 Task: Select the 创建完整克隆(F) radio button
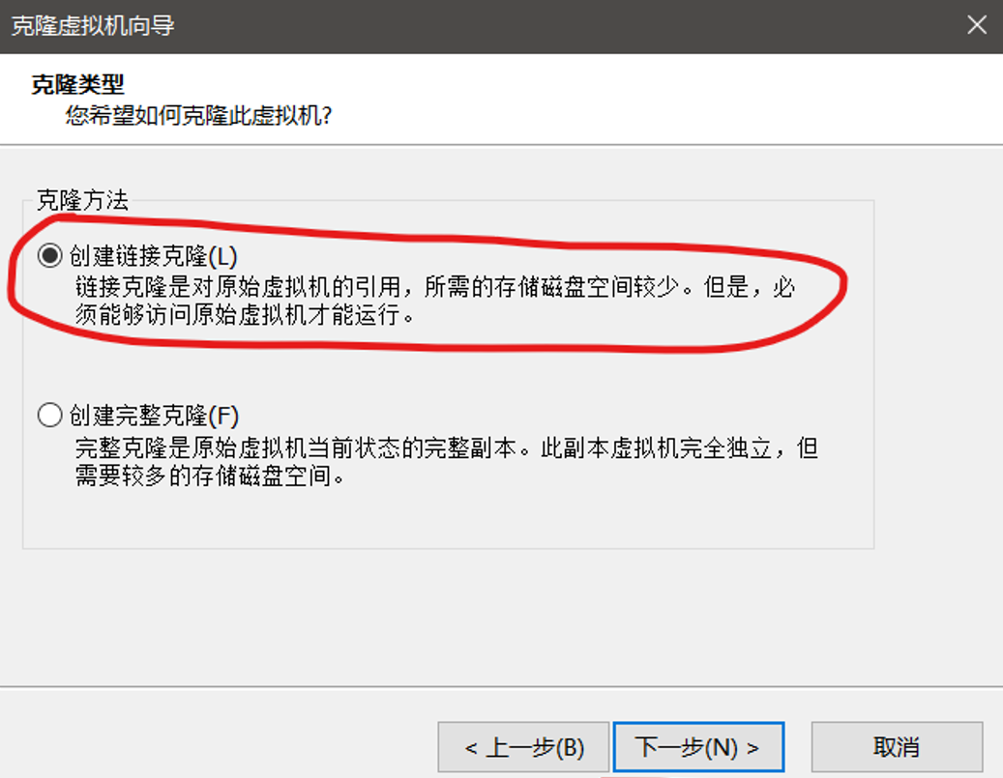(50, 416)
